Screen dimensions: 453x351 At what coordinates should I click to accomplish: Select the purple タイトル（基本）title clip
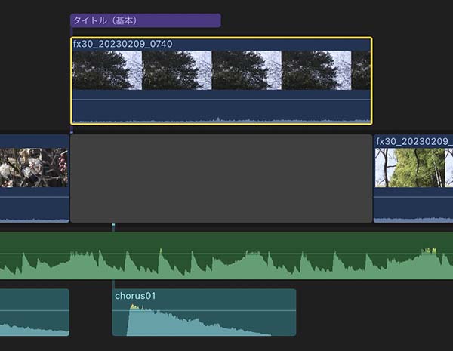point(146,20)
